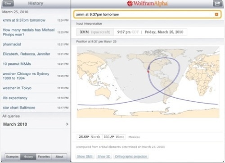225x163 pixels.
Task: Open 'weather Chicago vs Sydney 1990 to 1994'
Action: pyautogui.click(x=36, y=76)
